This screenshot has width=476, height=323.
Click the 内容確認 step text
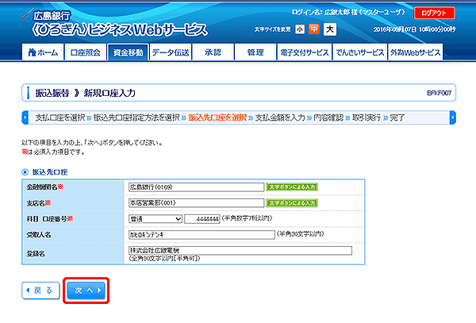tap(328, 117)
